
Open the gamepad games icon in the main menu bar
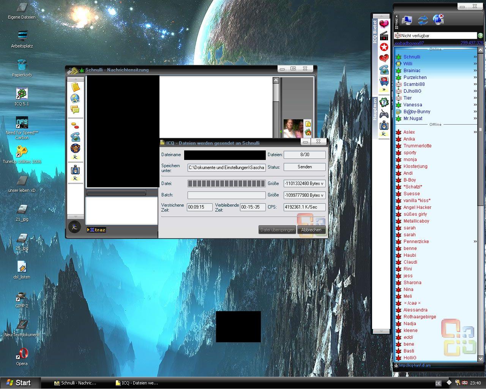coord(384,114)
